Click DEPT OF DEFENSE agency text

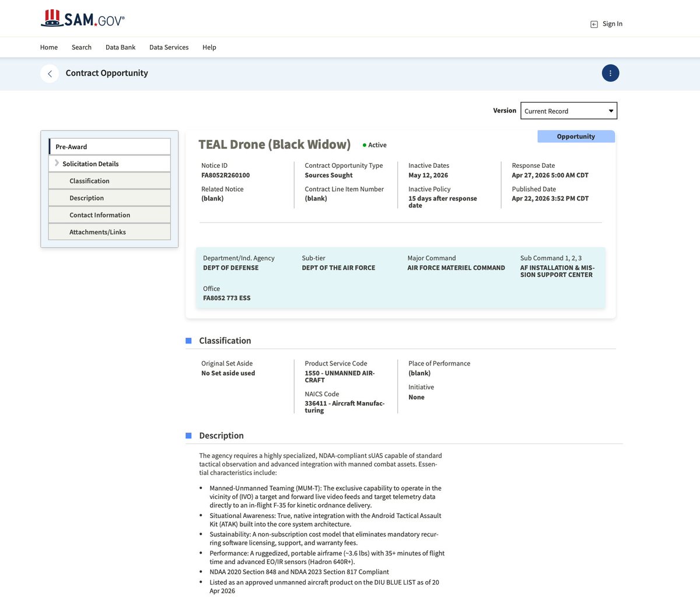coord(230,267)
